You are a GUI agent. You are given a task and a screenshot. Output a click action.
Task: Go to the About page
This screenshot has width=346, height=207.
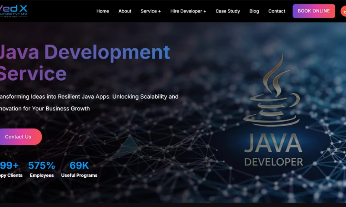(125, 11)
